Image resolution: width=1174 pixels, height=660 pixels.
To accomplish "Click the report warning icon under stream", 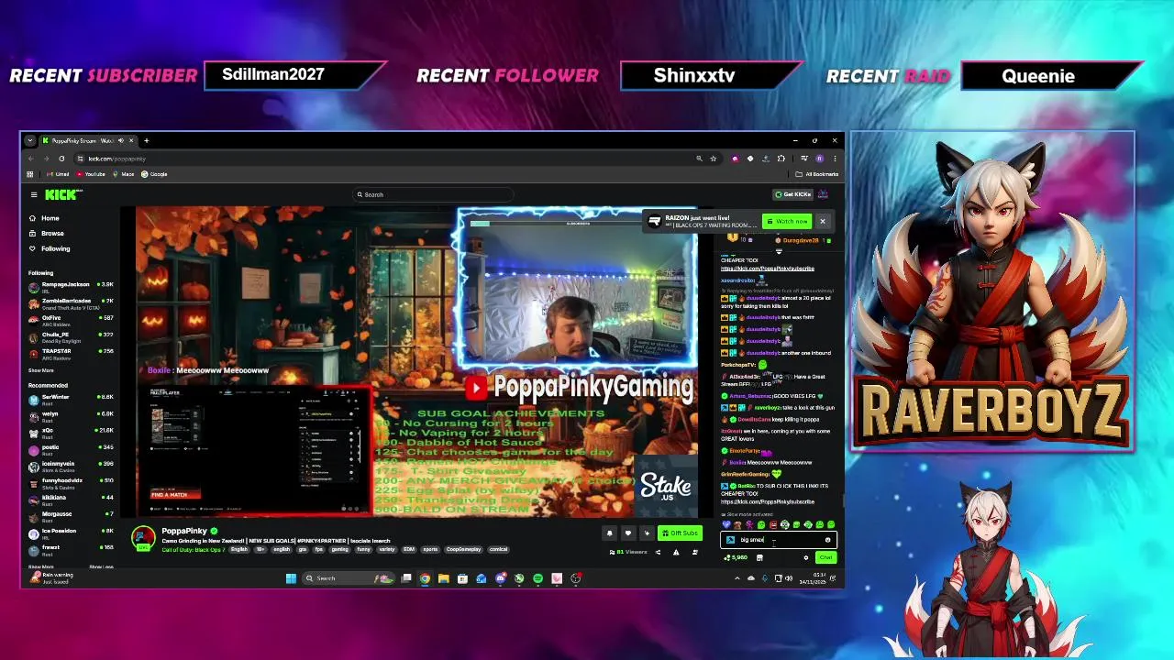I will (676, 552).
